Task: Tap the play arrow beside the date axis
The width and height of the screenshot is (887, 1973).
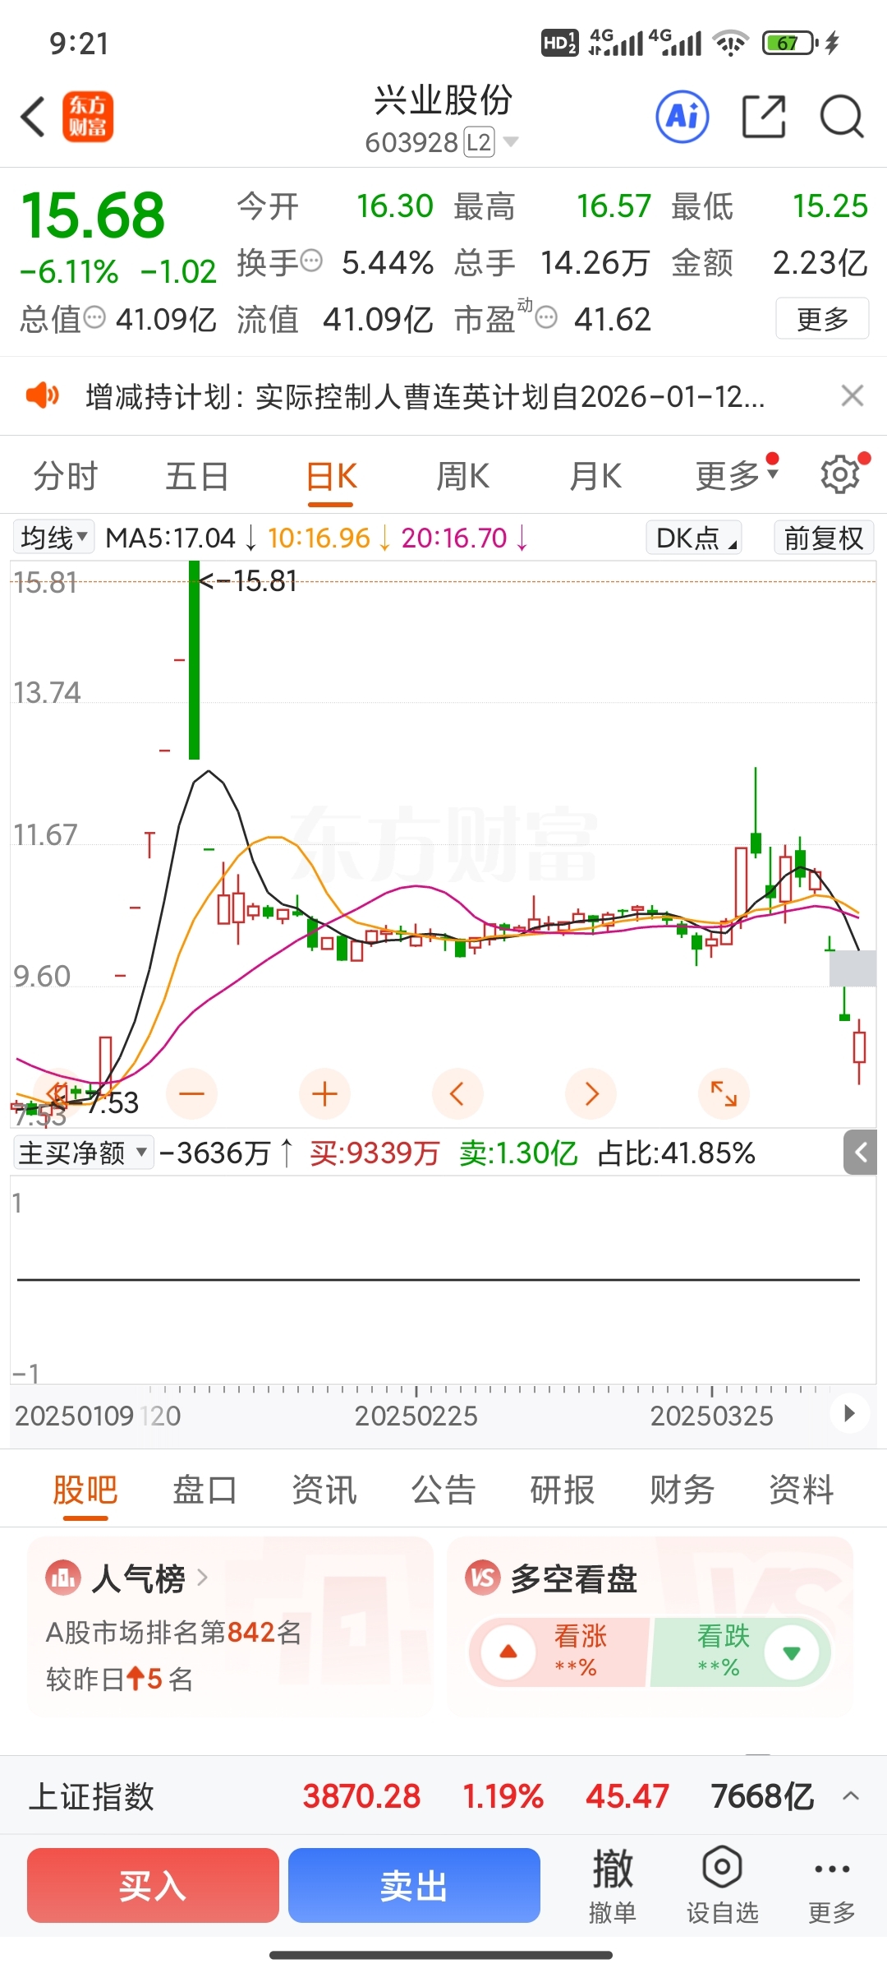Action: [x=848, y=1413]
